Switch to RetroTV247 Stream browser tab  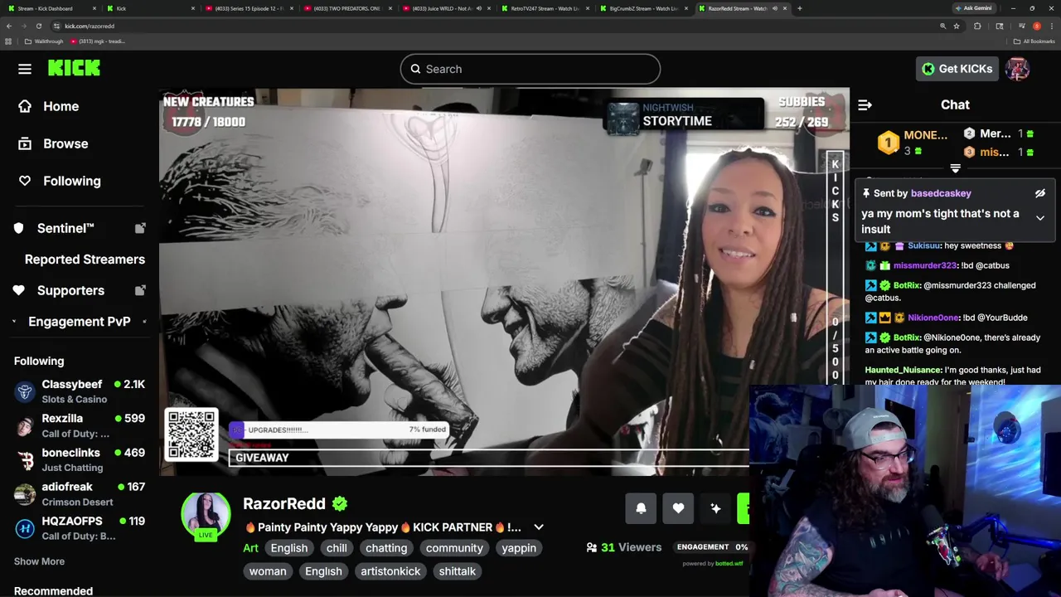pyautogui.click(x=543, y=8)
